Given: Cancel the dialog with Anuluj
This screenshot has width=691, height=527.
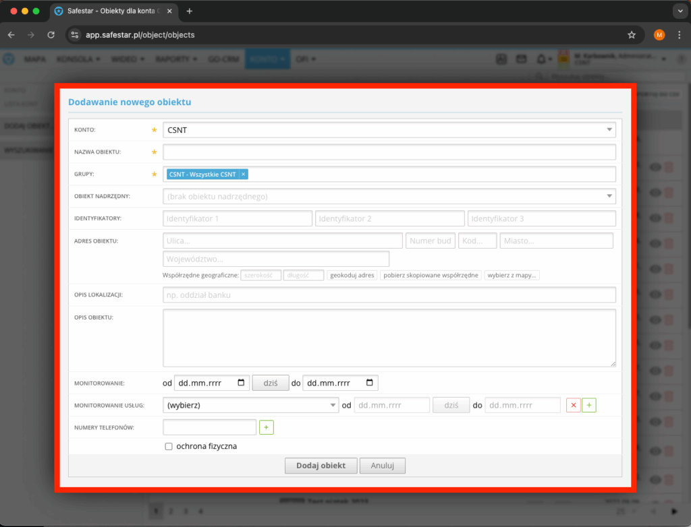Looking at the screenshot, I should (382, 466).
